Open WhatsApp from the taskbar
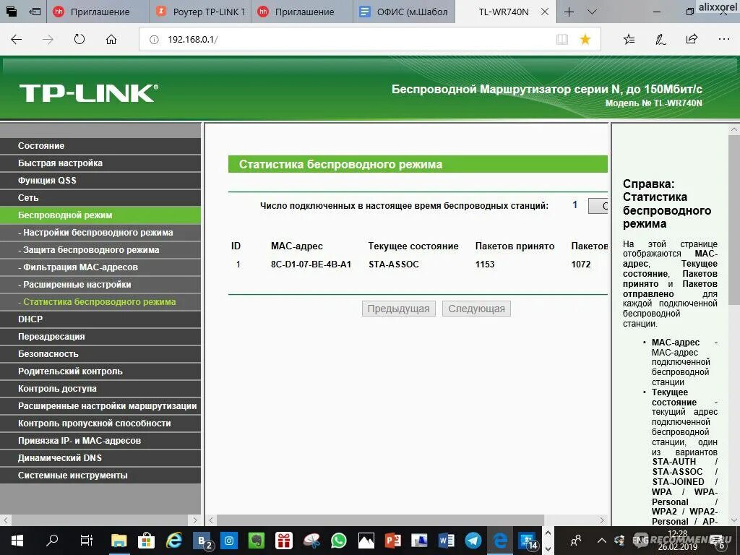Image resolution: width=740 pixels, height=555 pixels. coord(338,541)
